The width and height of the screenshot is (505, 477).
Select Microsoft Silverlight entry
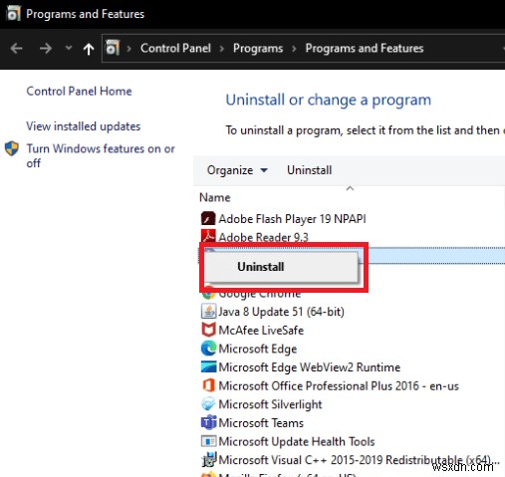point(270,404)
